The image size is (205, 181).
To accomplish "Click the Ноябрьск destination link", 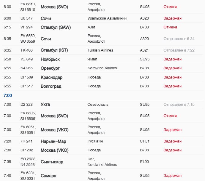I will click(50, 59).
